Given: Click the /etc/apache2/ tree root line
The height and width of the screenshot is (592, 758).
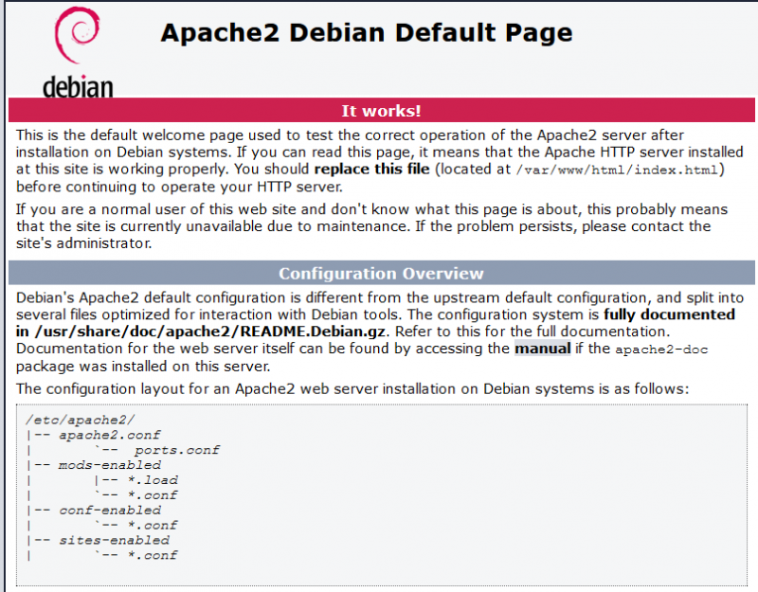Looking at the screenshot, I should tap(81, 420).
